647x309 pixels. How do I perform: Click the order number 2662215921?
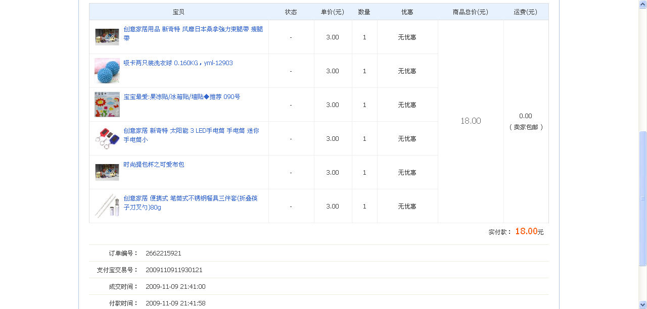[163, 253]
